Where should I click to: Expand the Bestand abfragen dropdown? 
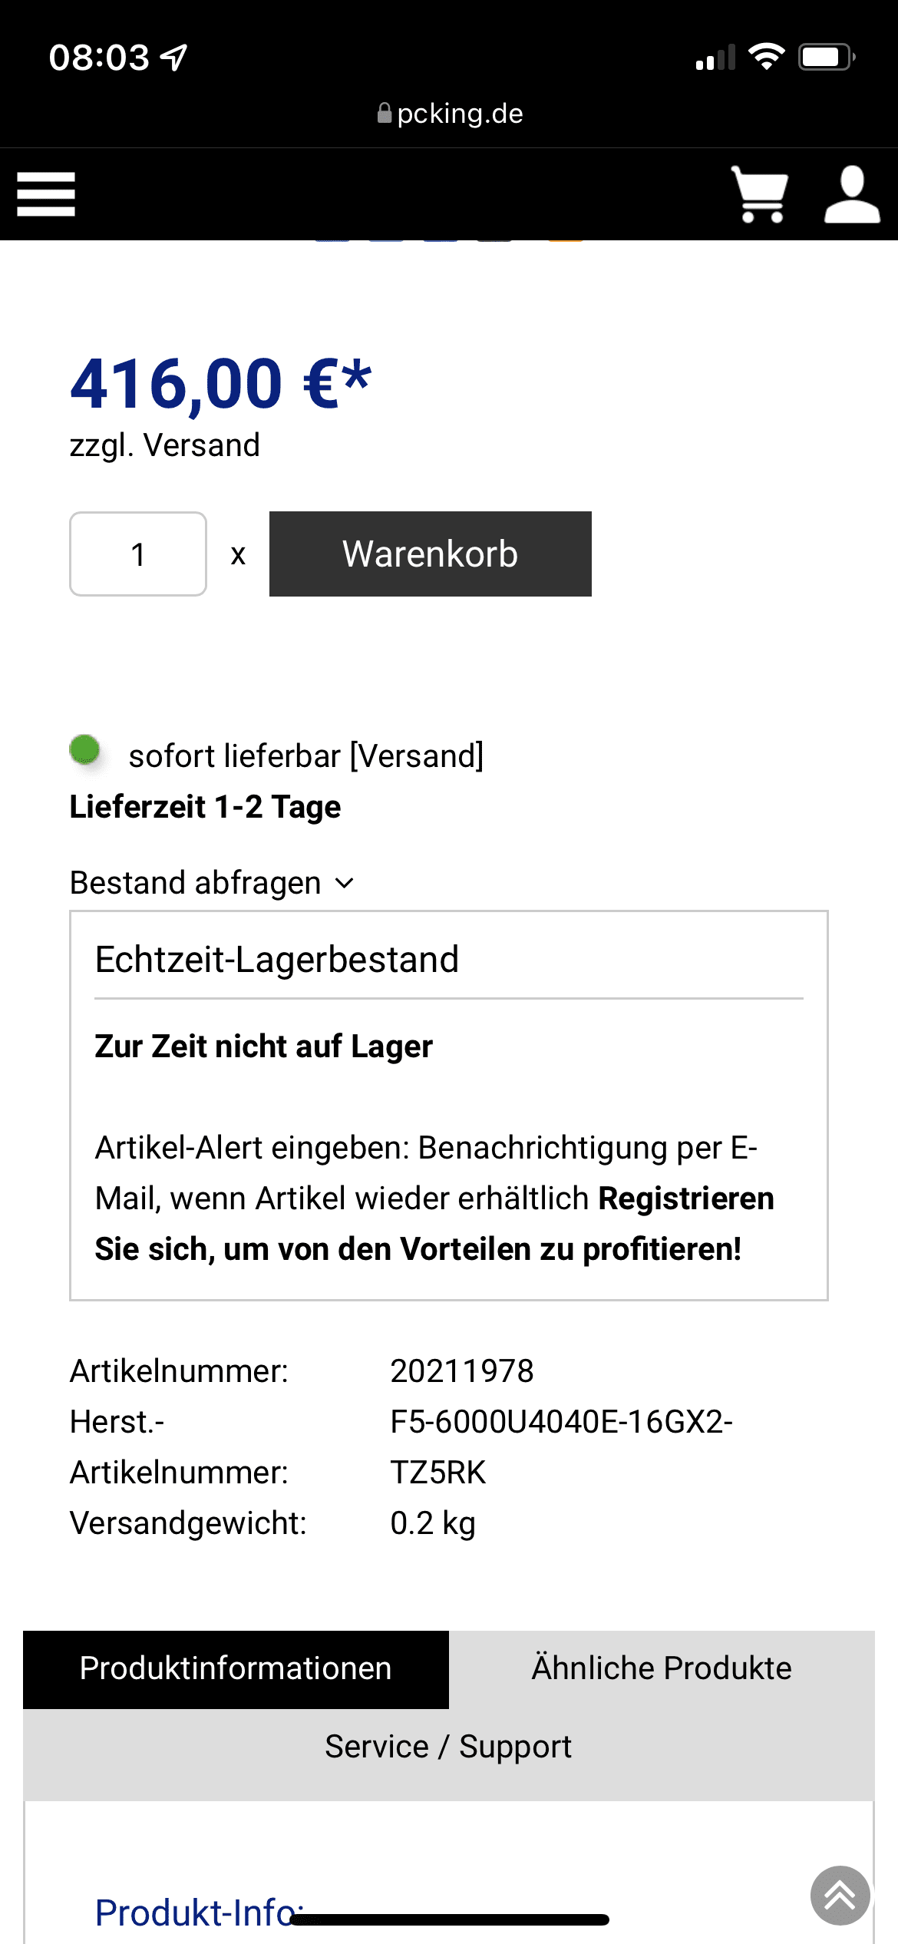196,883
